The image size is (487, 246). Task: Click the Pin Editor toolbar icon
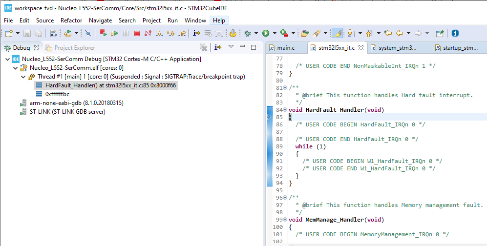click(x=440, y=33)
